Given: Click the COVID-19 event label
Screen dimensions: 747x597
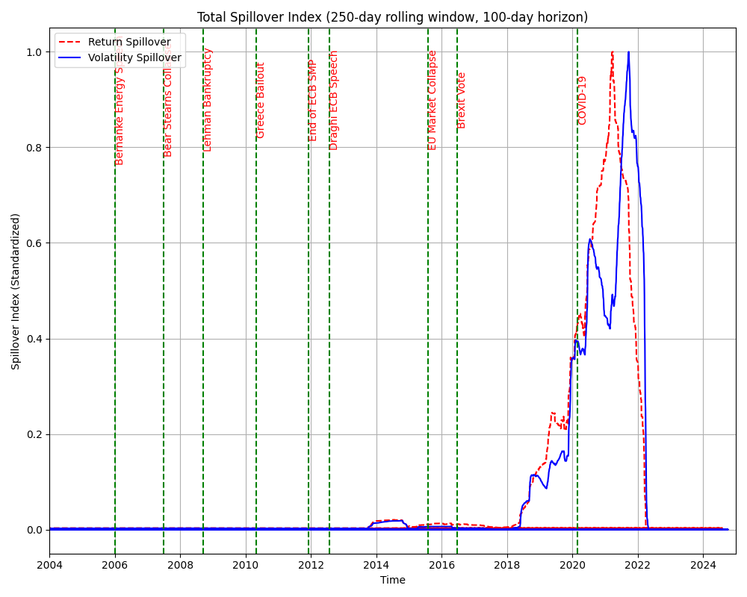Looking at the screenshot, I should pyautogui.click(x=582, y=100).
